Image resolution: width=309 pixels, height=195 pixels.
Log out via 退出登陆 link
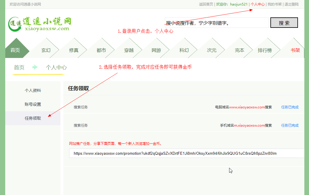click(x=291, y=4)
